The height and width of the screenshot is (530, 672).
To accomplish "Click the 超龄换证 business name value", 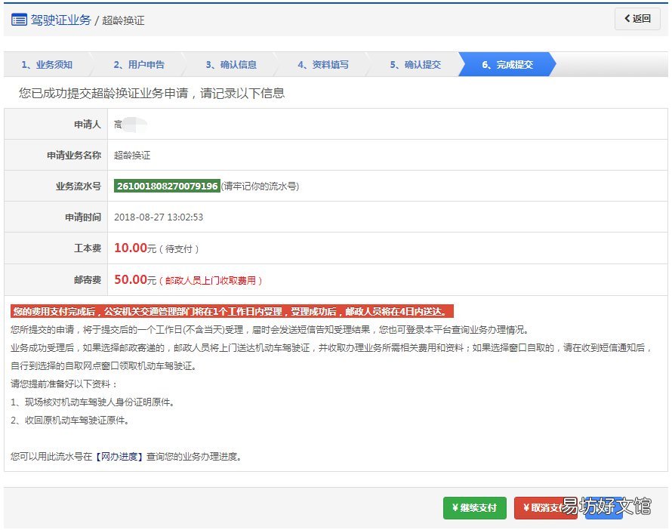I will tap(132, 155).
